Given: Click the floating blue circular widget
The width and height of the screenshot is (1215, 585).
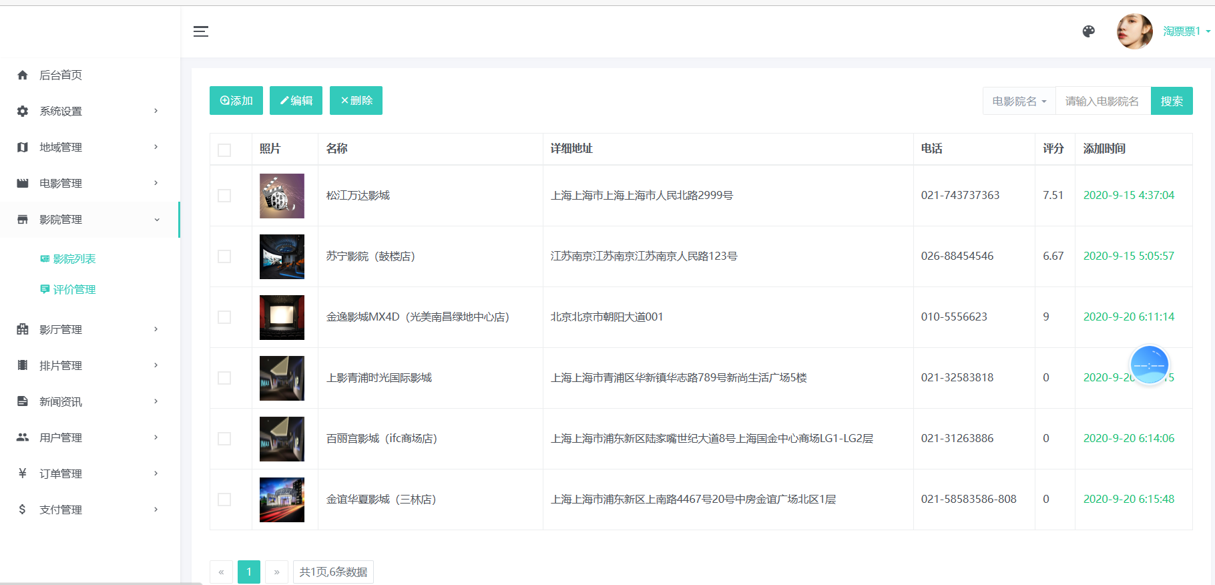Looking at the screenshot, I should [x=1149, y=365].
